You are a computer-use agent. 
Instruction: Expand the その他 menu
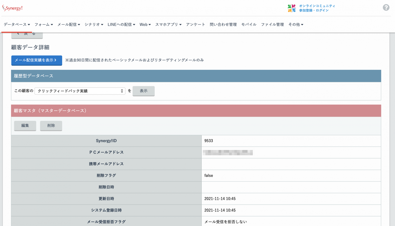coord(295,24)
